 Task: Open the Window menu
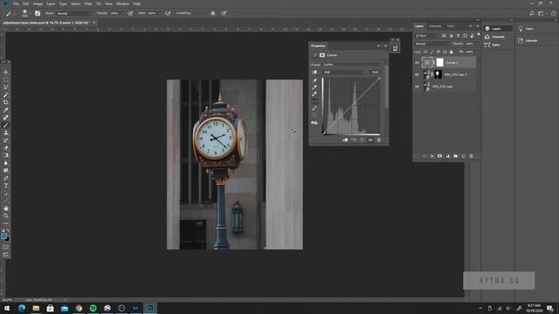[x=122, y=3]
